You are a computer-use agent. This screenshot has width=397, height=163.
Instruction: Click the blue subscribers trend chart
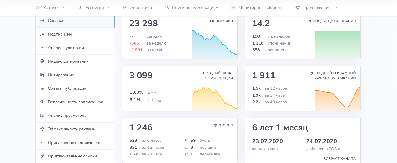point(215,44)
